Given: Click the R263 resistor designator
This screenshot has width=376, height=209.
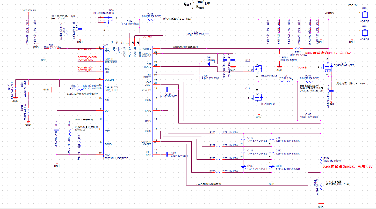Looking at the screenshot, I should pos(212,158).
